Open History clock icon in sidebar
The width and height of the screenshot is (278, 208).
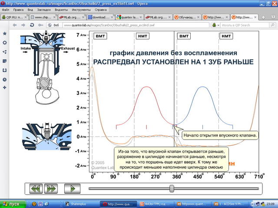click(x=5, y=80)
